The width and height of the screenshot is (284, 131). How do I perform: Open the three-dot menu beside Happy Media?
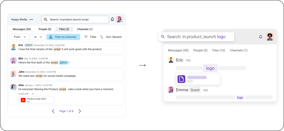click(31, 19)
